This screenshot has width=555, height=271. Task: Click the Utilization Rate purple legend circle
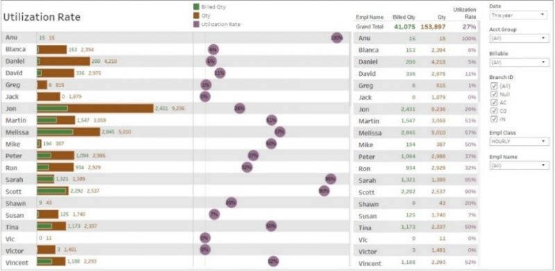(196, 24)
